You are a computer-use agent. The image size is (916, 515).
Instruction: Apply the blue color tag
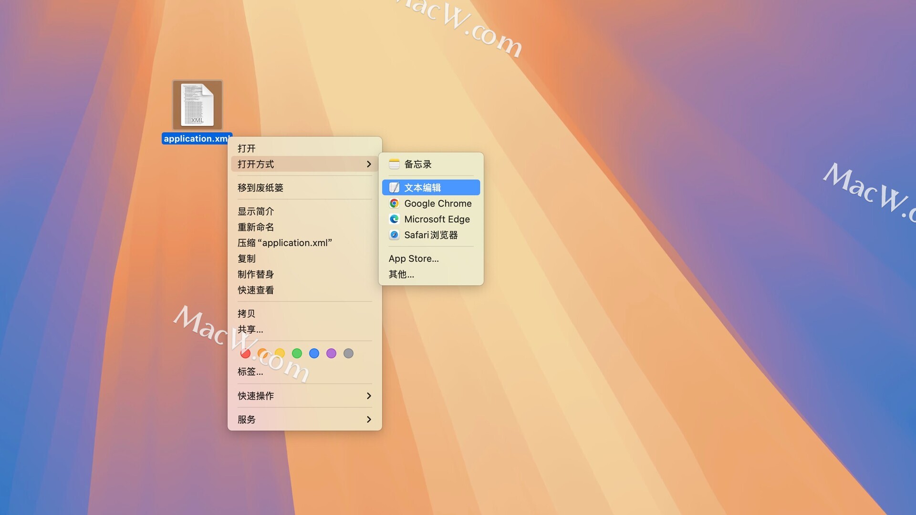314,353
